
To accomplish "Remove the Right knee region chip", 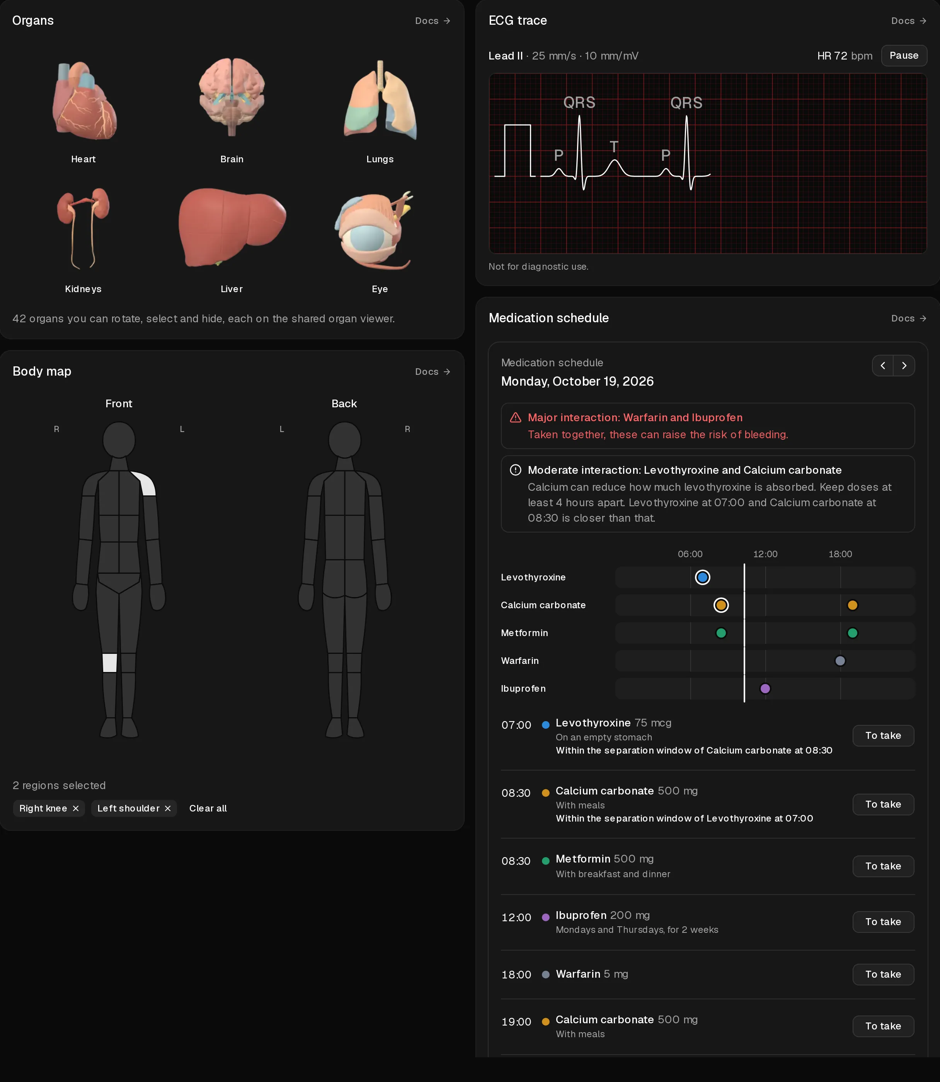I will pyautogui.click(x=75, y=808).
